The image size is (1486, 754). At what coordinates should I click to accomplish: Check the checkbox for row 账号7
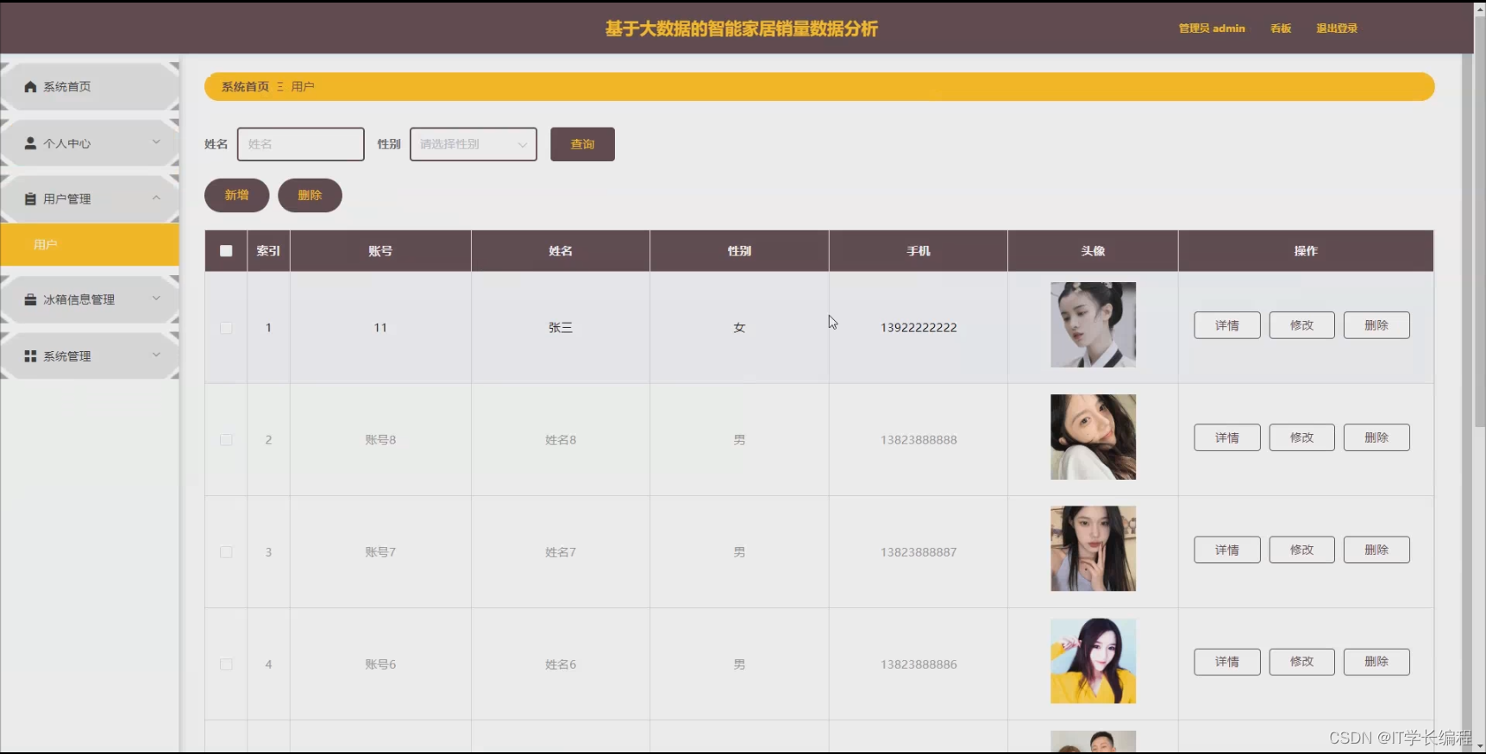point(226,552)
